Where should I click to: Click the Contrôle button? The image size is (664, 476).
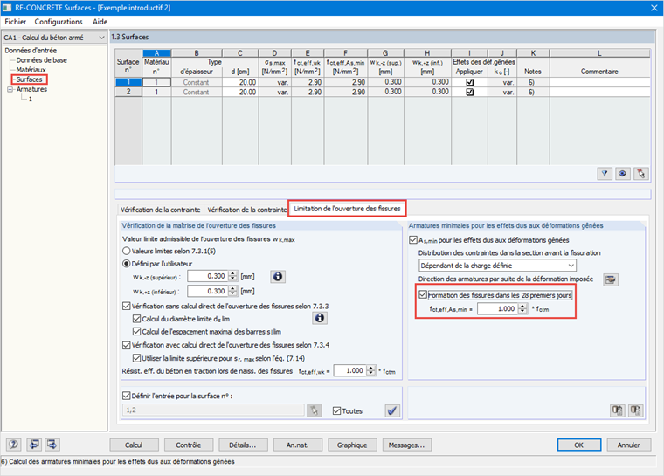click(x=189, y=445)
